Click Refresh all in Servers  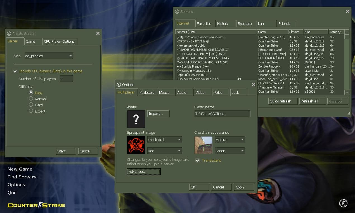(313, 101)
